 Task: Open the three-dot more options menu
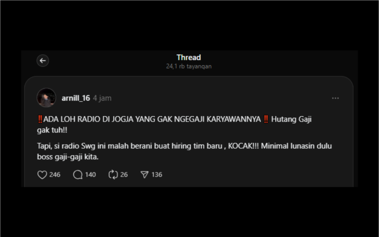(x=335, y=98)
